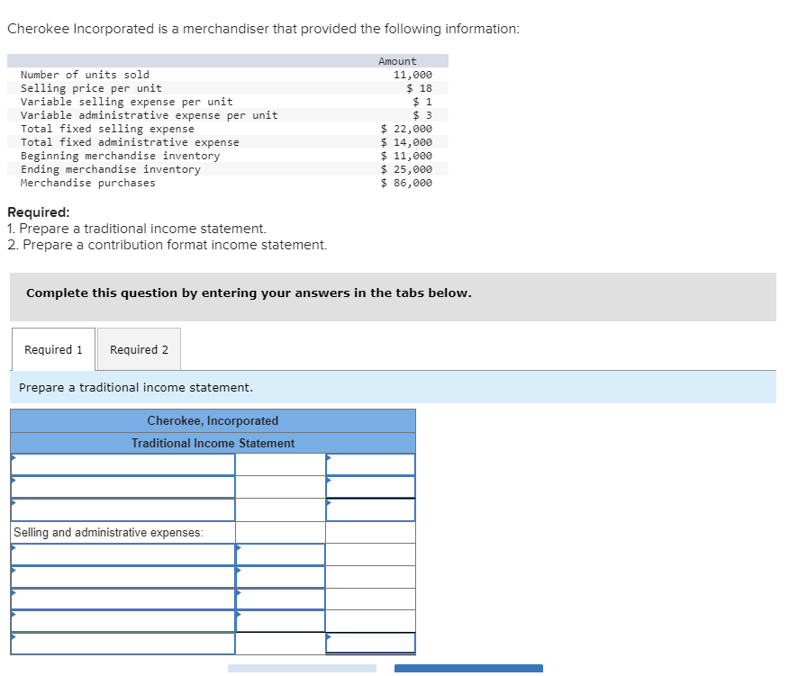Click the 'Required:' heading
The height and width of the screenshot is (676, 798).
[x=39, y=212]
